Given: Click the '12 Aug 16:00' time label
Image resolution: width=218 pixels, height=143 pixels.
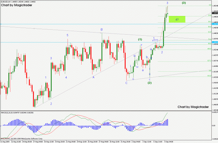Looking at the screenshot, I should coord(16,142).
